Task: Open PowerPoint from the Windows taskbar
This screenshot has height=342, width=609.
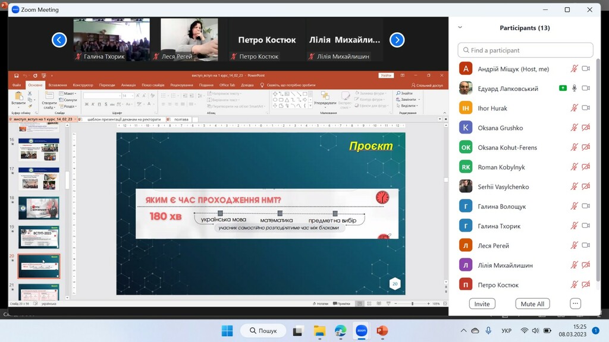Action: 382,331
